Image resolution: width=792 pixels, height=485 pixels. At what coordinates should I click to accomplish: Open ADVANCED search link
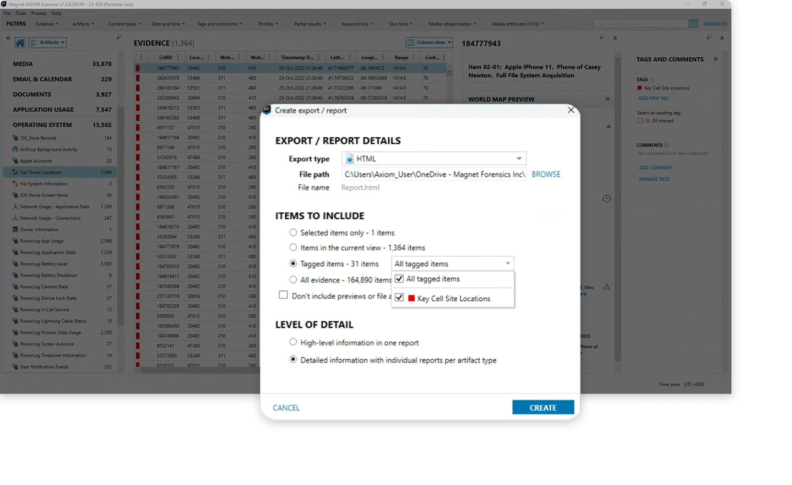715,24
